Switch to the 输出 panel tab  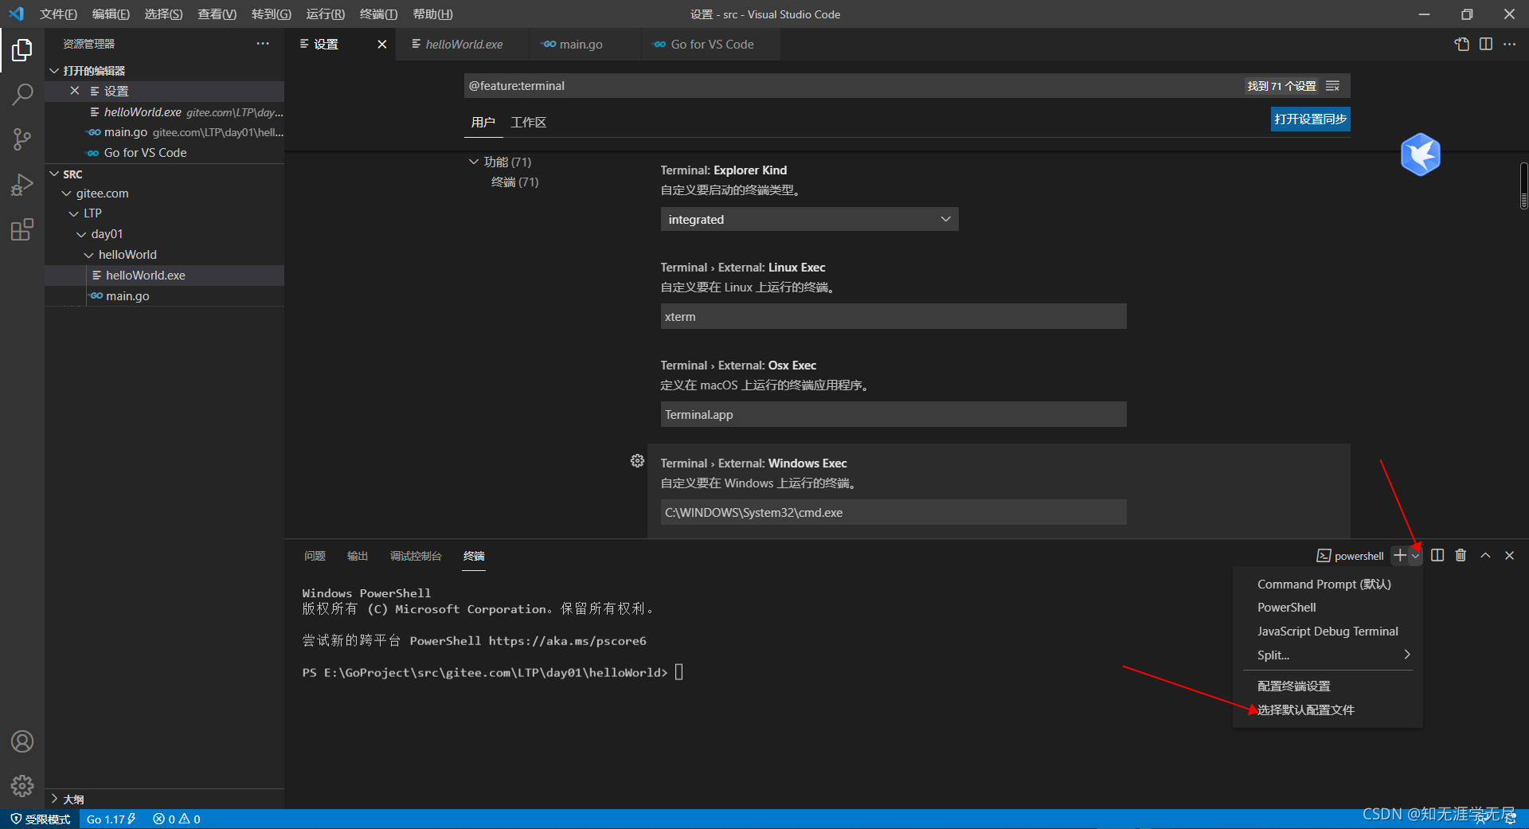pyautogui.click(x=358, y=556)
